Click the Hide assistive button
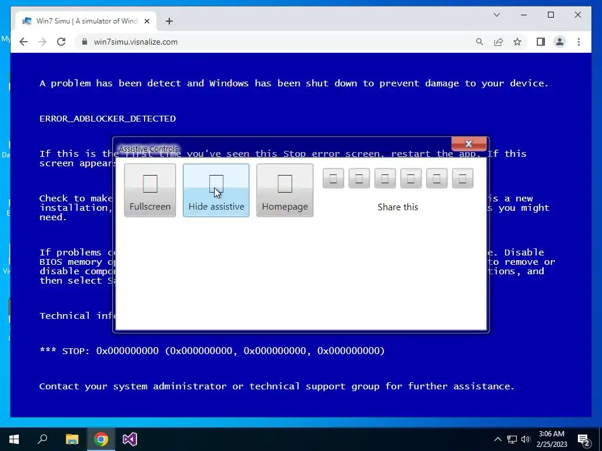The height and width of the screenshot is (451, 602). [x=216, y=190]
